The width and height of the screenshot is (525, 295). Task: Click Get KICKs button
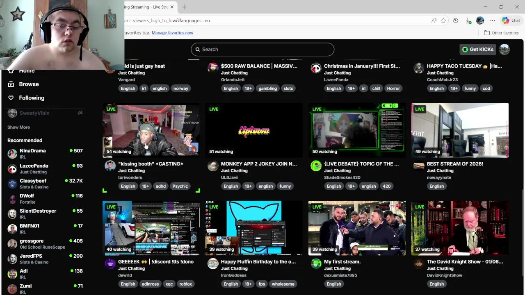478,49
